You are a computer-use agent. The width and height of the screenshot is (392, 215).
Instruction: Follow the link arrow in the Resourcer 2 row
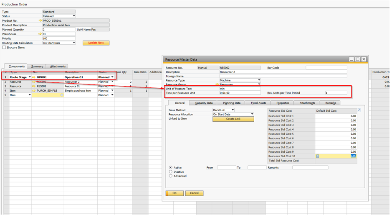pos(34,82)
